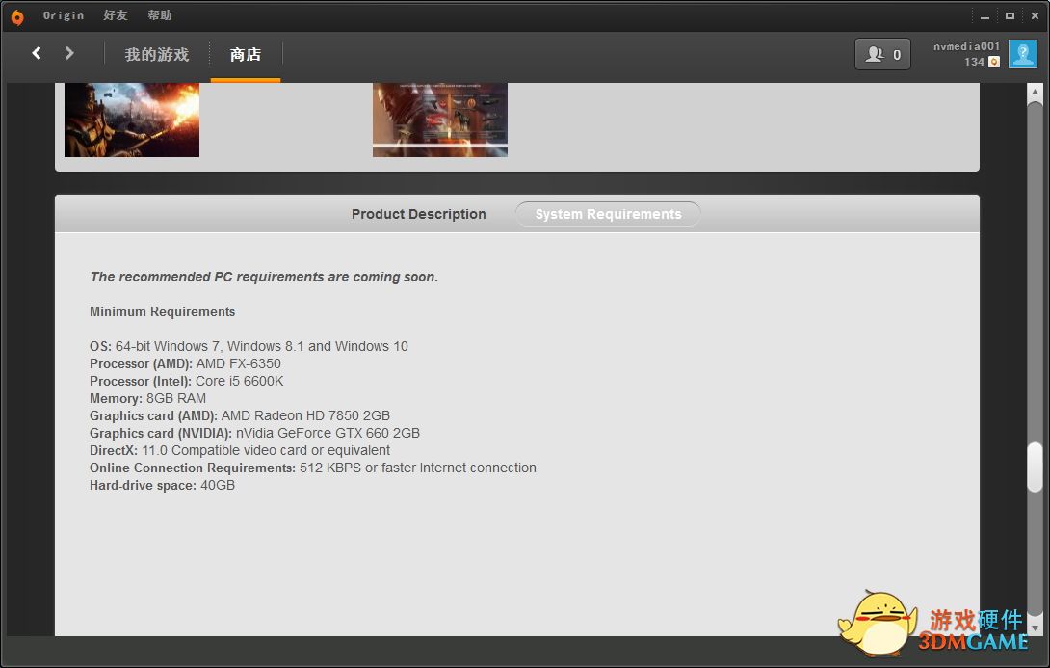
Task: Switch to the Product Description tab
Action: (x=418, y=214)
